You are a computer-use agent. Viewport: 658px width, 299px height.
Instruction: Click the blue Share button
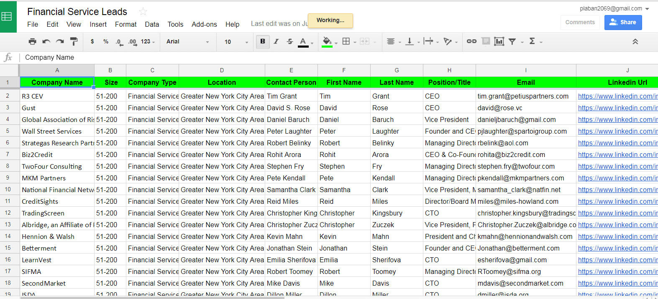point(623,22)
